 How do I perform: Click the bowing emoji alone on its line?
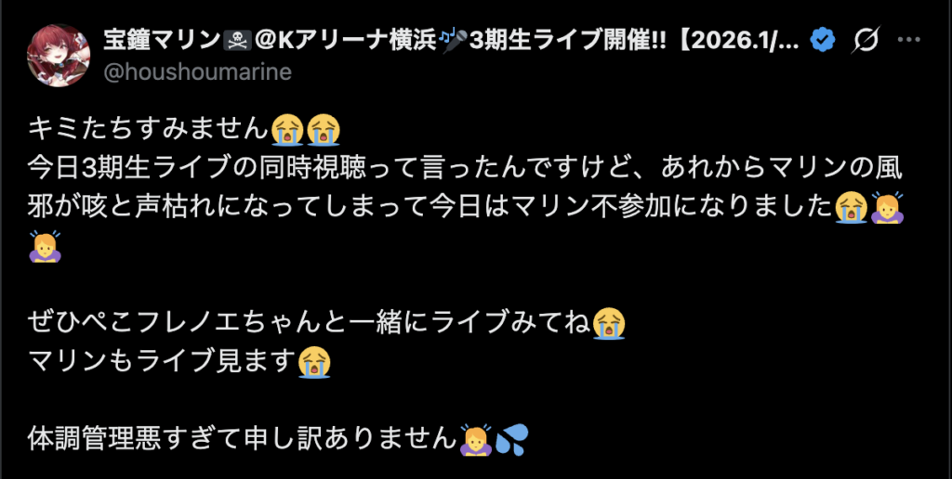point(45,246)
